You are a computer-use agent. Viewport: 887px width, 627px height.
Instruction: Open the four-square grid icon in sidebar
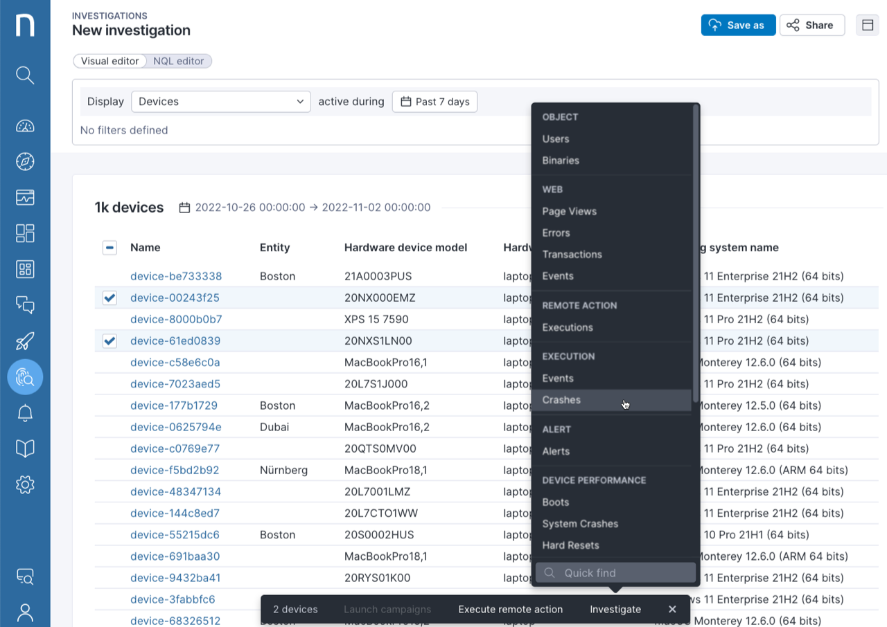click(25, 269)
